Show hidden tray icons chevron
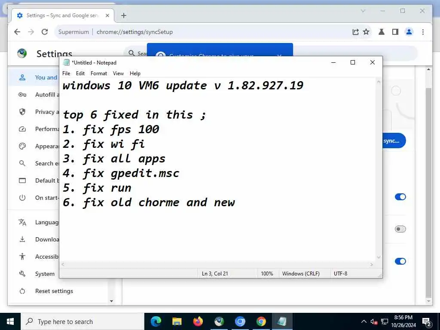 click(x=364, y=321)
